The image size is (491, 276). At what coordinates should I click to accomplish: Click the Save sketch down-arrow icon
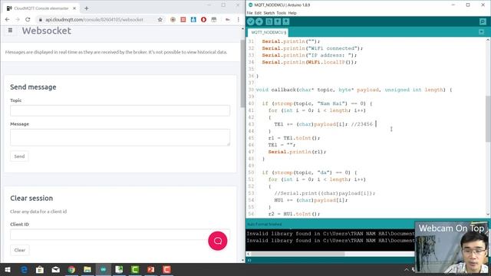pos(286,21)
